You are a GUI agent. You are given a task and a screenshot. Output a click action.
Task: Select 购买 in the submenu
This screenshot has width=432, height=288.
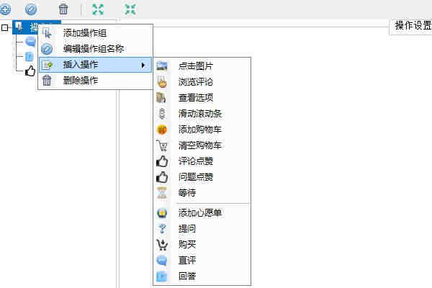tap(202, 245)
